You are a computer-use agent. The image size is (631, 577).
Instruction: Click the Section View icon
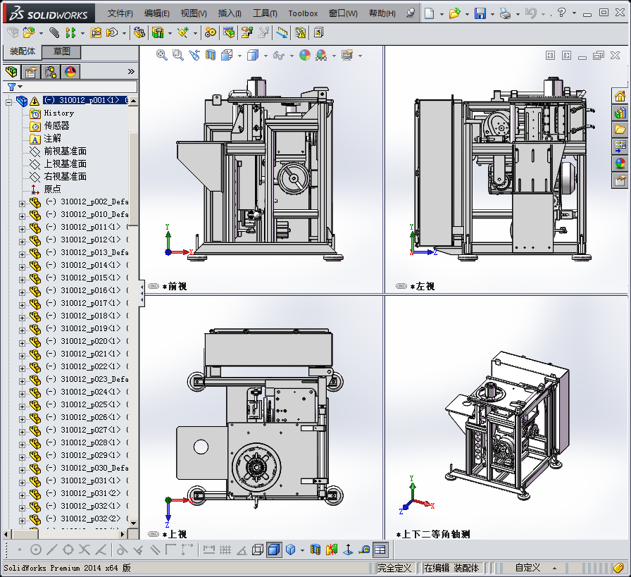pos(210,55)
